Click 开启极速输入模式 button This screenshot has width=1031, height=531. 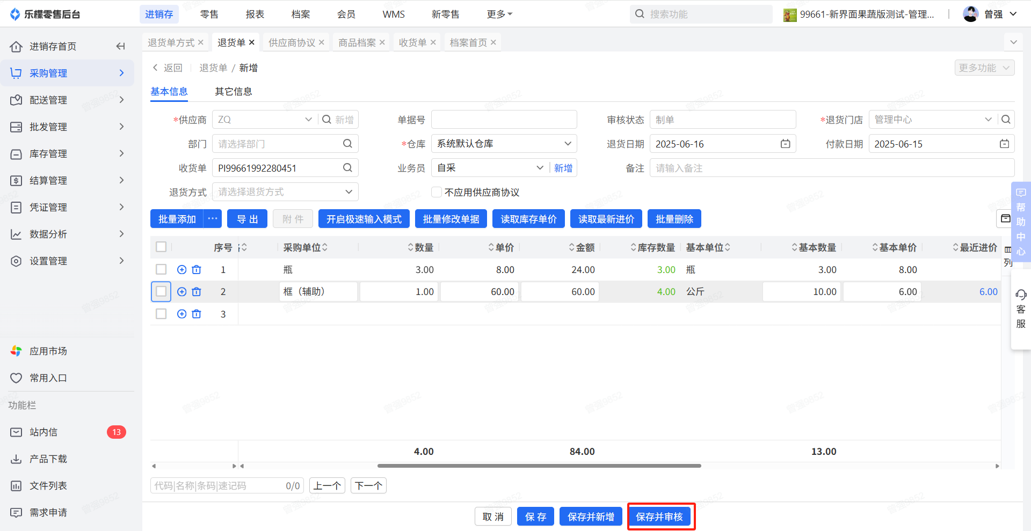tap(364, 219)
